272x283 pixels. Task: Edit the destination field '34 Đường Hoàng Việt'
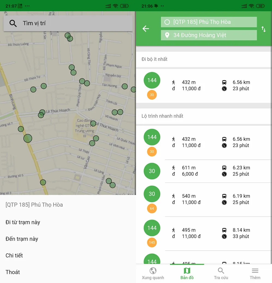209,35
